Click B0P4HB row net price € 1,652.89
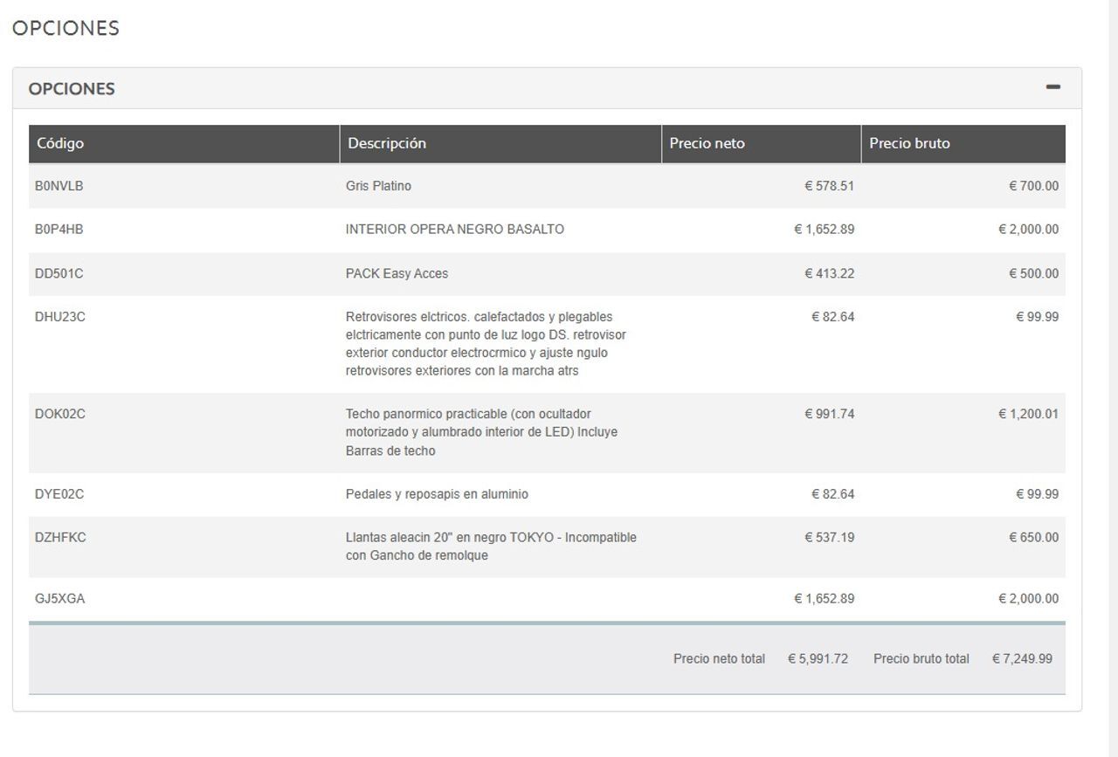 point(824,229)
